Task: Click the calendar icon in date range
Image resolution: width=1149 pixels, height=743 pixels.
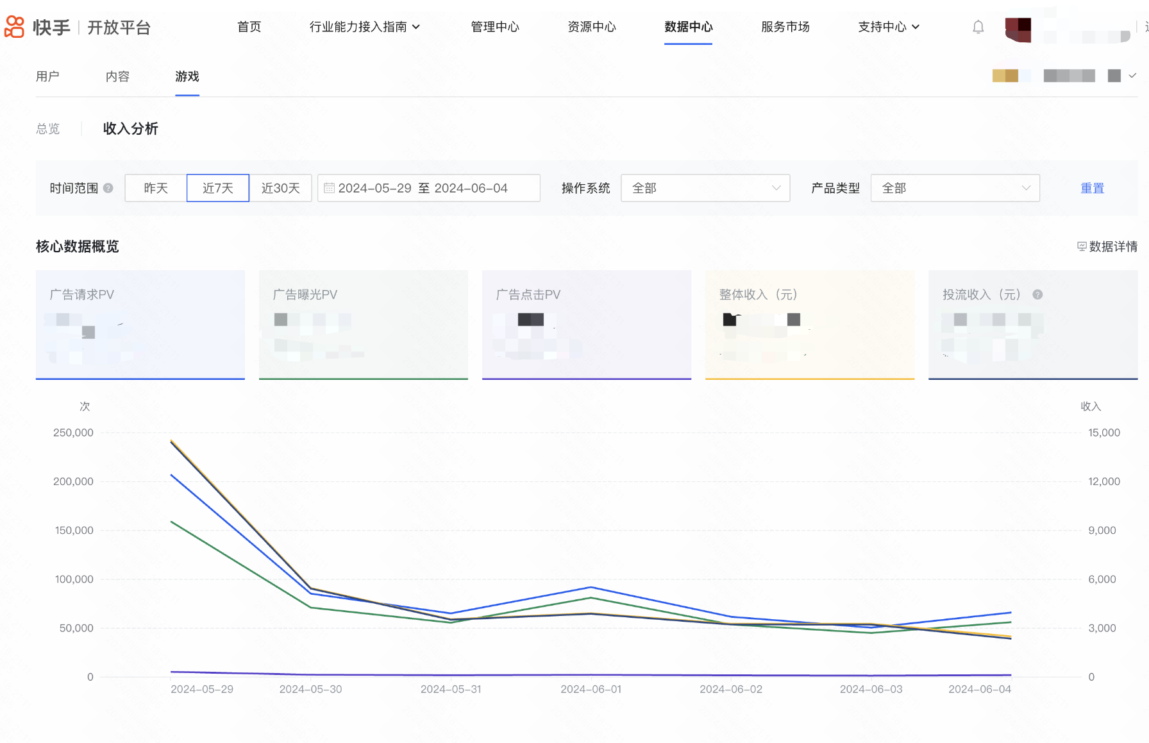Action: point(329,188)
